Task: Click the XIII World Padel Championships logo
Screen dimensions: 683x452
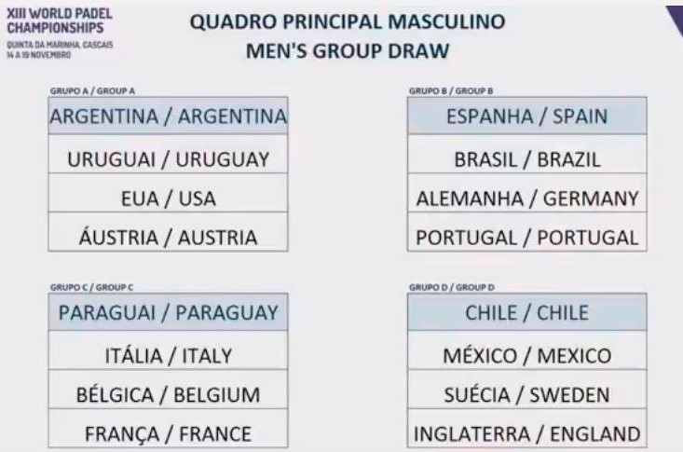Action: click(x=60, y=33)
